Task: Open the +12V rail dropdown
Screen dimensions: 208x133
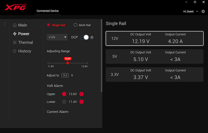Action: click(x=57, y=37)
